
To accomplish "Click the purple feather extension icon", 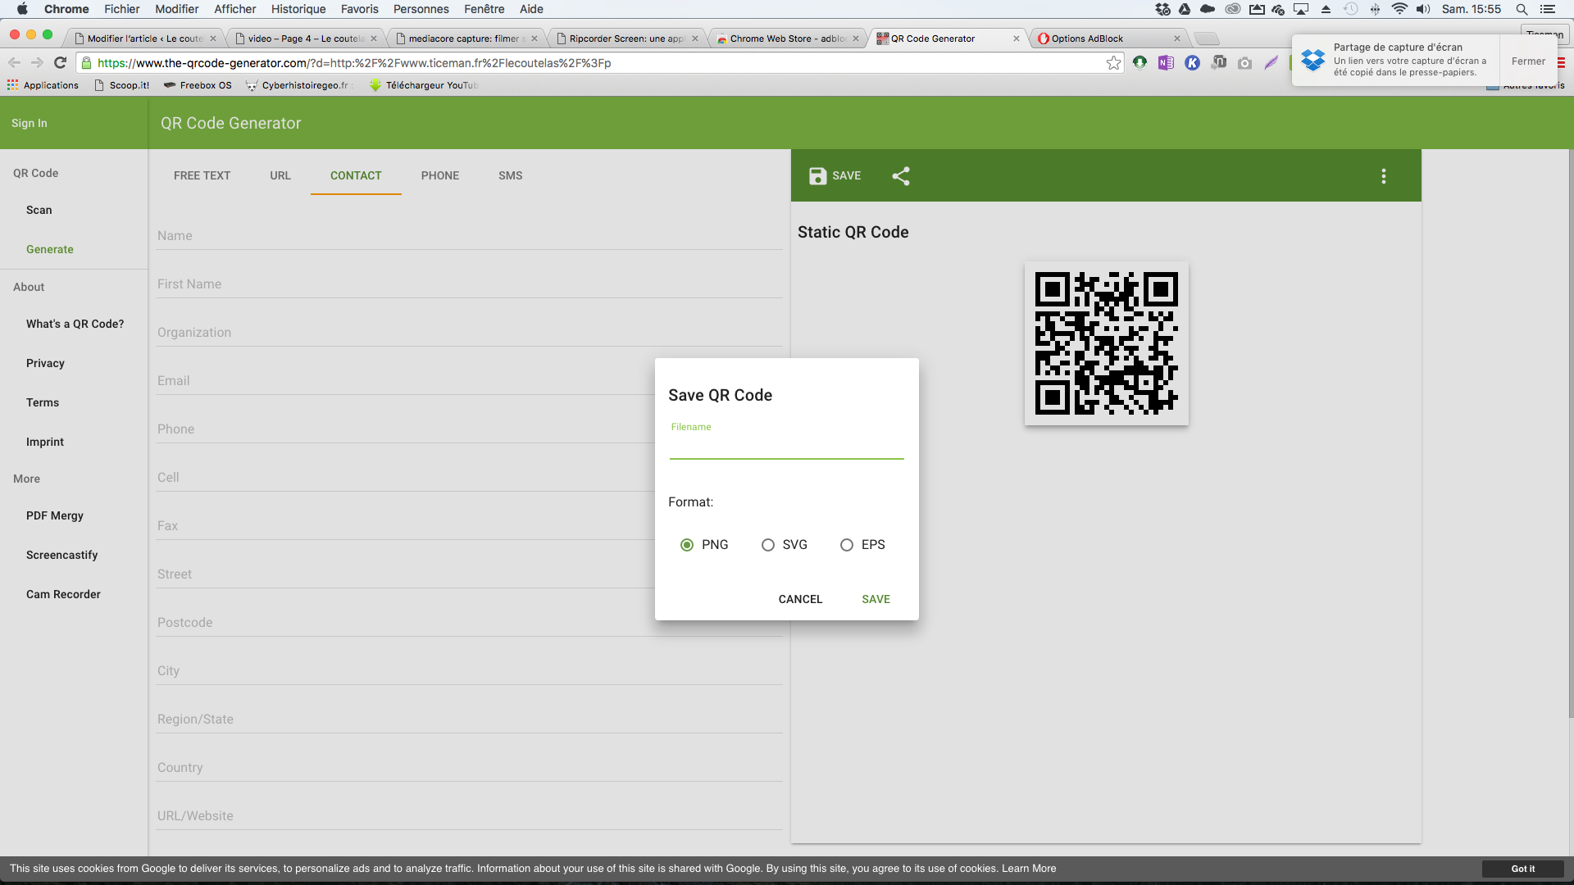I will coord(1271,62).
